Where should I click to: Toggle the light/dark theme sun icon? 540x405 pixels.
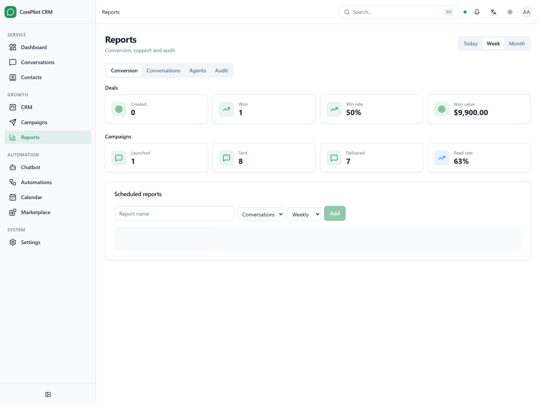[x=510, y=12]
